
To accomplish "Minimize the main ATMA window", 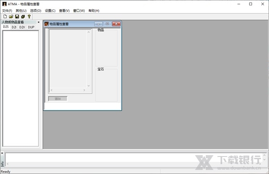I will pos(239,4).
